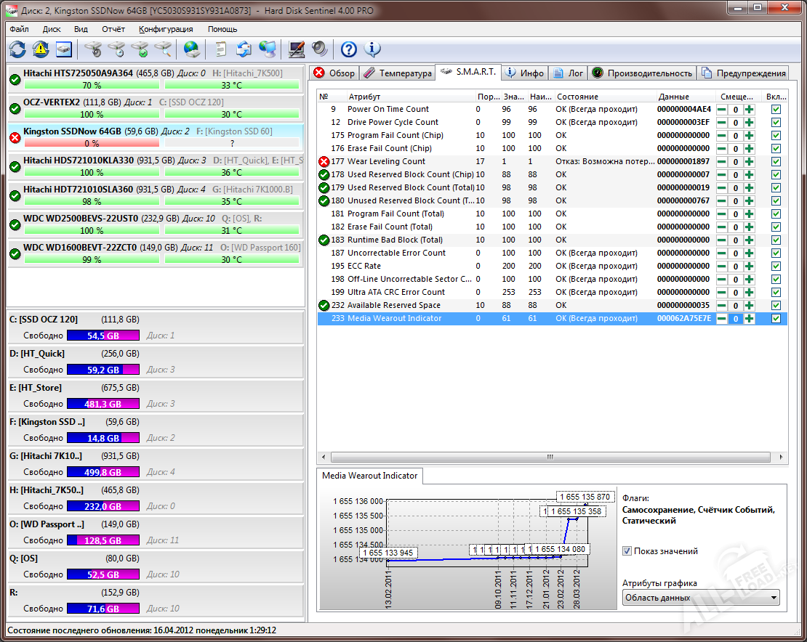Open the report document toolbar icon
Screen dimensions: 807x642
[220, 49]
